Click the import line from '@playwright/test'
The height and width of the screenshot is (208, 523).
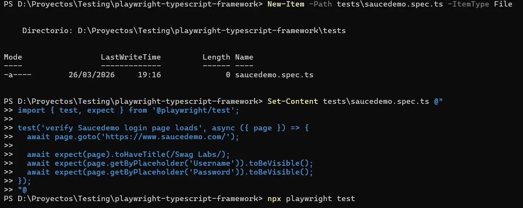129,110
